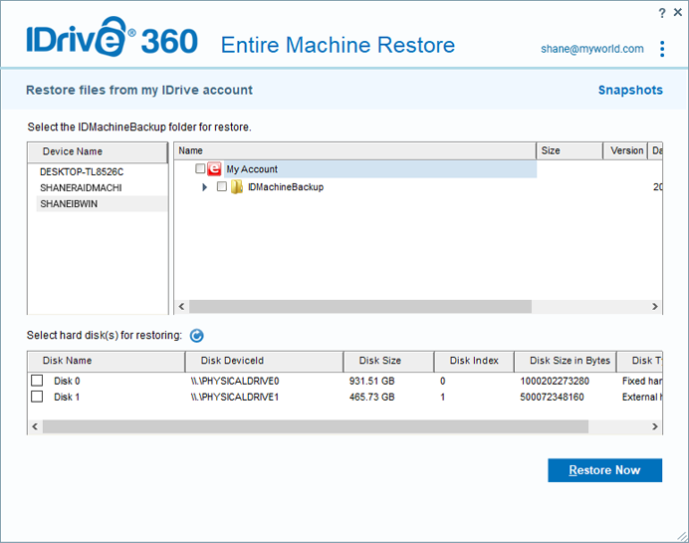Click the IDMachineBackup folder icon

tap(237, 187)
